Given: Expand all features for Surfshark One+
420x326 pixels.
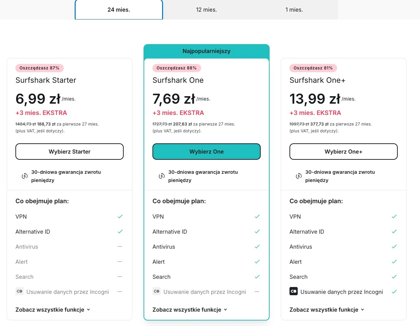Looking at the screenshot, I should pos(327,310).
